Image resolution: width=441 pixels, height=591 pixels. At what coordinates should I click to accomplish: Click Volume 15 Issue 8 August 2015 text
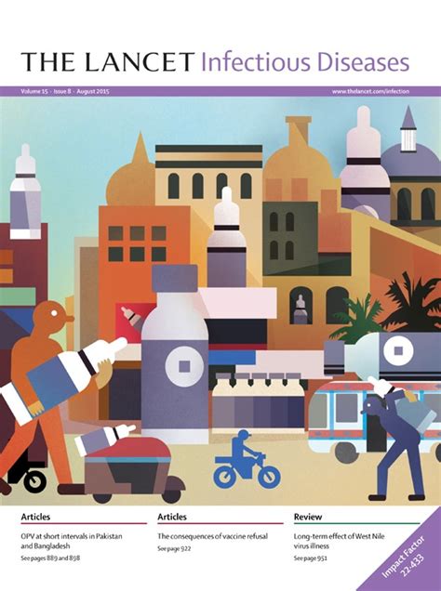pos(65,91)
